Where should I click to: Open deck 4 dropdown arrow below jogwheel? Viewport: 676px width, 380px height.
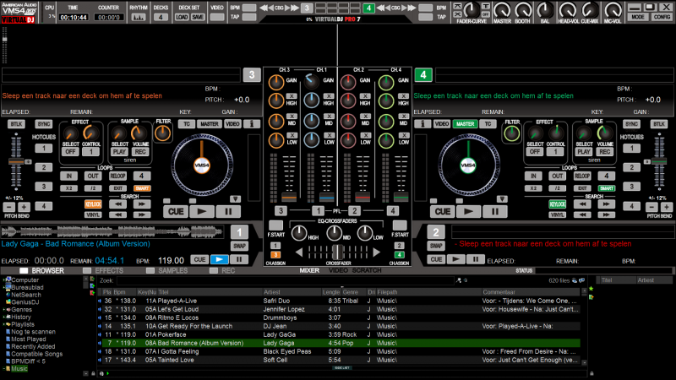click(x=502, y=199)
